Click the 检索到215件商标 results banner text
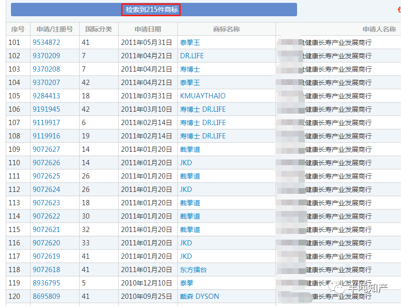The width and height of the screenshot is (401, 306). [152, 10]
